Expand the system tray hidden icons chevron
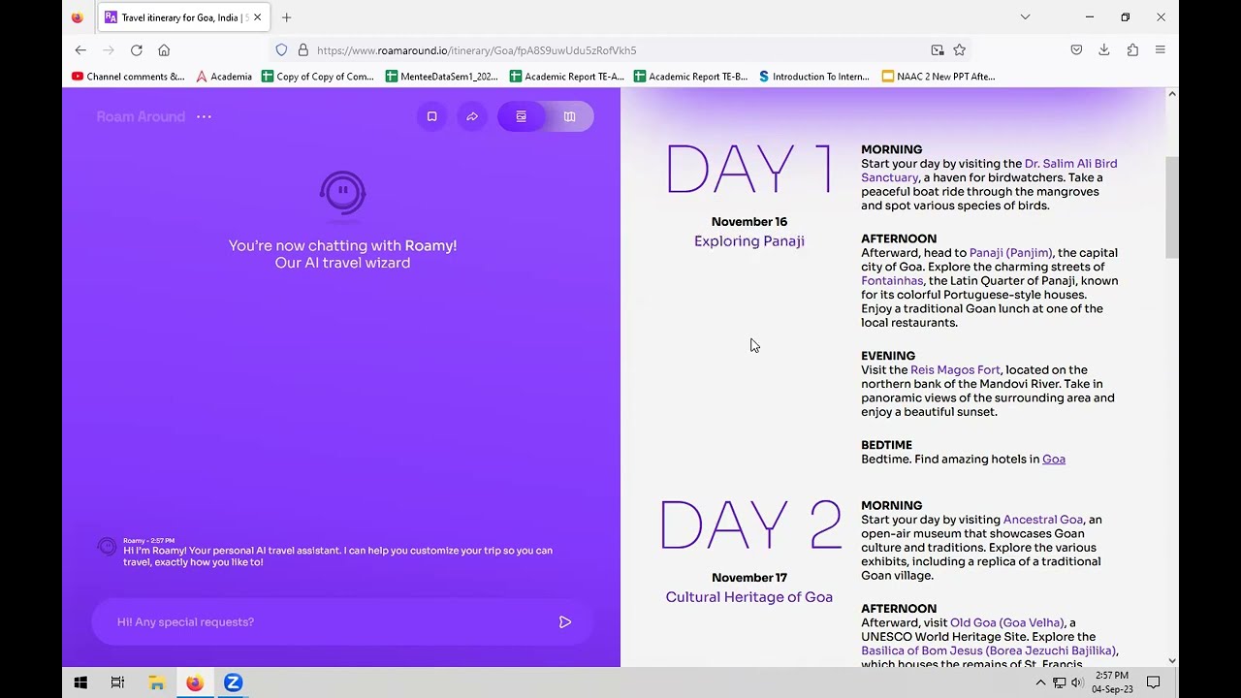 pyautogui.click(x=1040, y=683)
